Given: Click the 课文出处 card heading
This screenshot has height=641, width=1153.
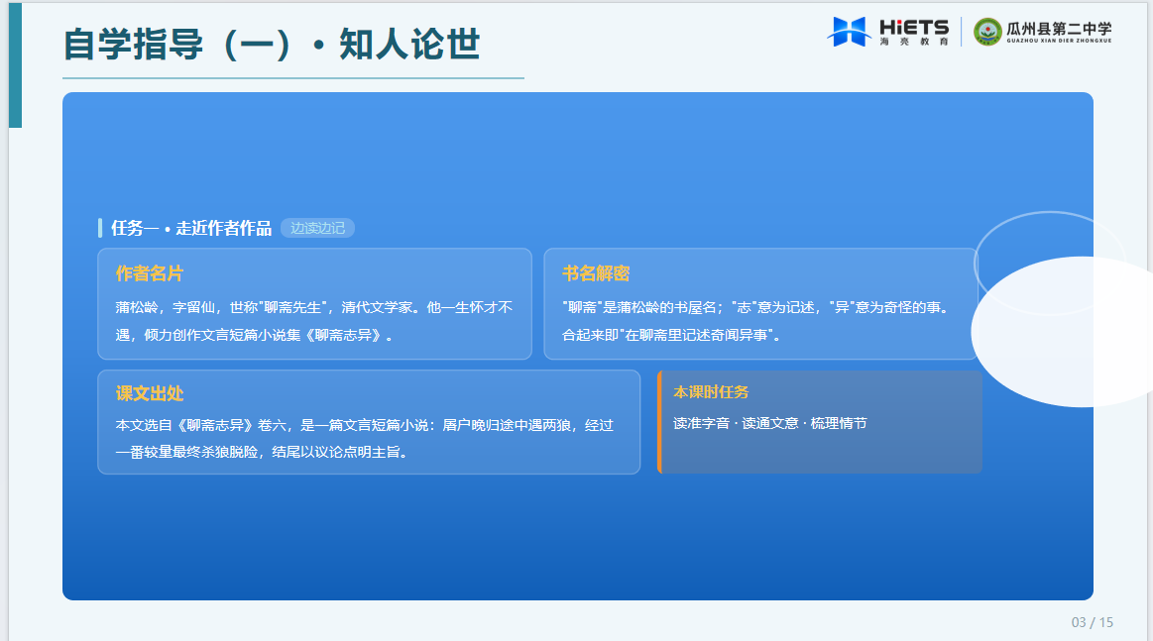Looking at the screenshot, I should [150, 393].
